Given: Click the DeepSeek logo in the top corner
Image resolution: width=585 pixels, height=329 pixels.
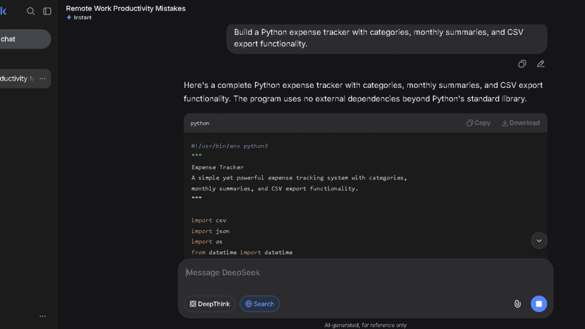Looking at the screenshot, I should pos(3,11).
